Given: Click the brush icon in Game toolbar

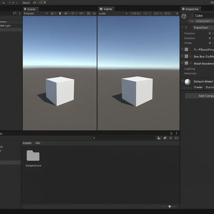Looking at the screenshot, I should point(177,13).
